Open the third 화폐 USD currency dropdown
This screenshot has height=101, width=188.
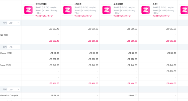(x=14, y=89)
